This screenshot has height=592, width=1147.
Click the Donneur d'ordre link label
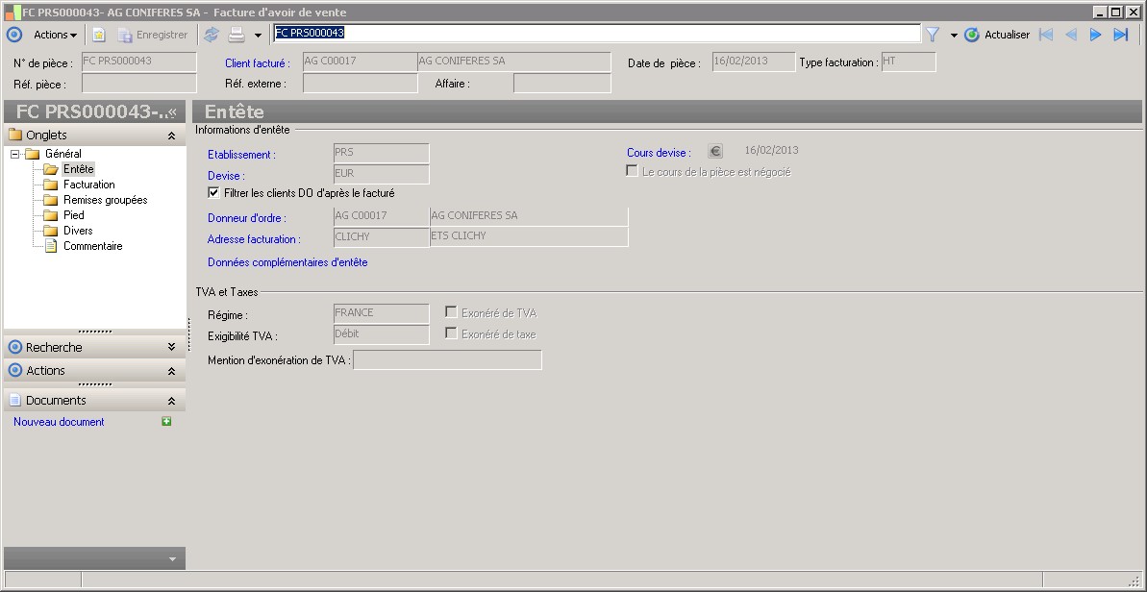[246, 218]
